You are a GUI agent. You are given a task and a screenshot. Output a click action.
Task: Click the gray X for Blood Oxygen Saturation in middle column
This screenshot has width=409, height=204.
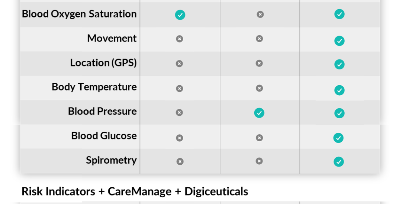pos(260,14)
